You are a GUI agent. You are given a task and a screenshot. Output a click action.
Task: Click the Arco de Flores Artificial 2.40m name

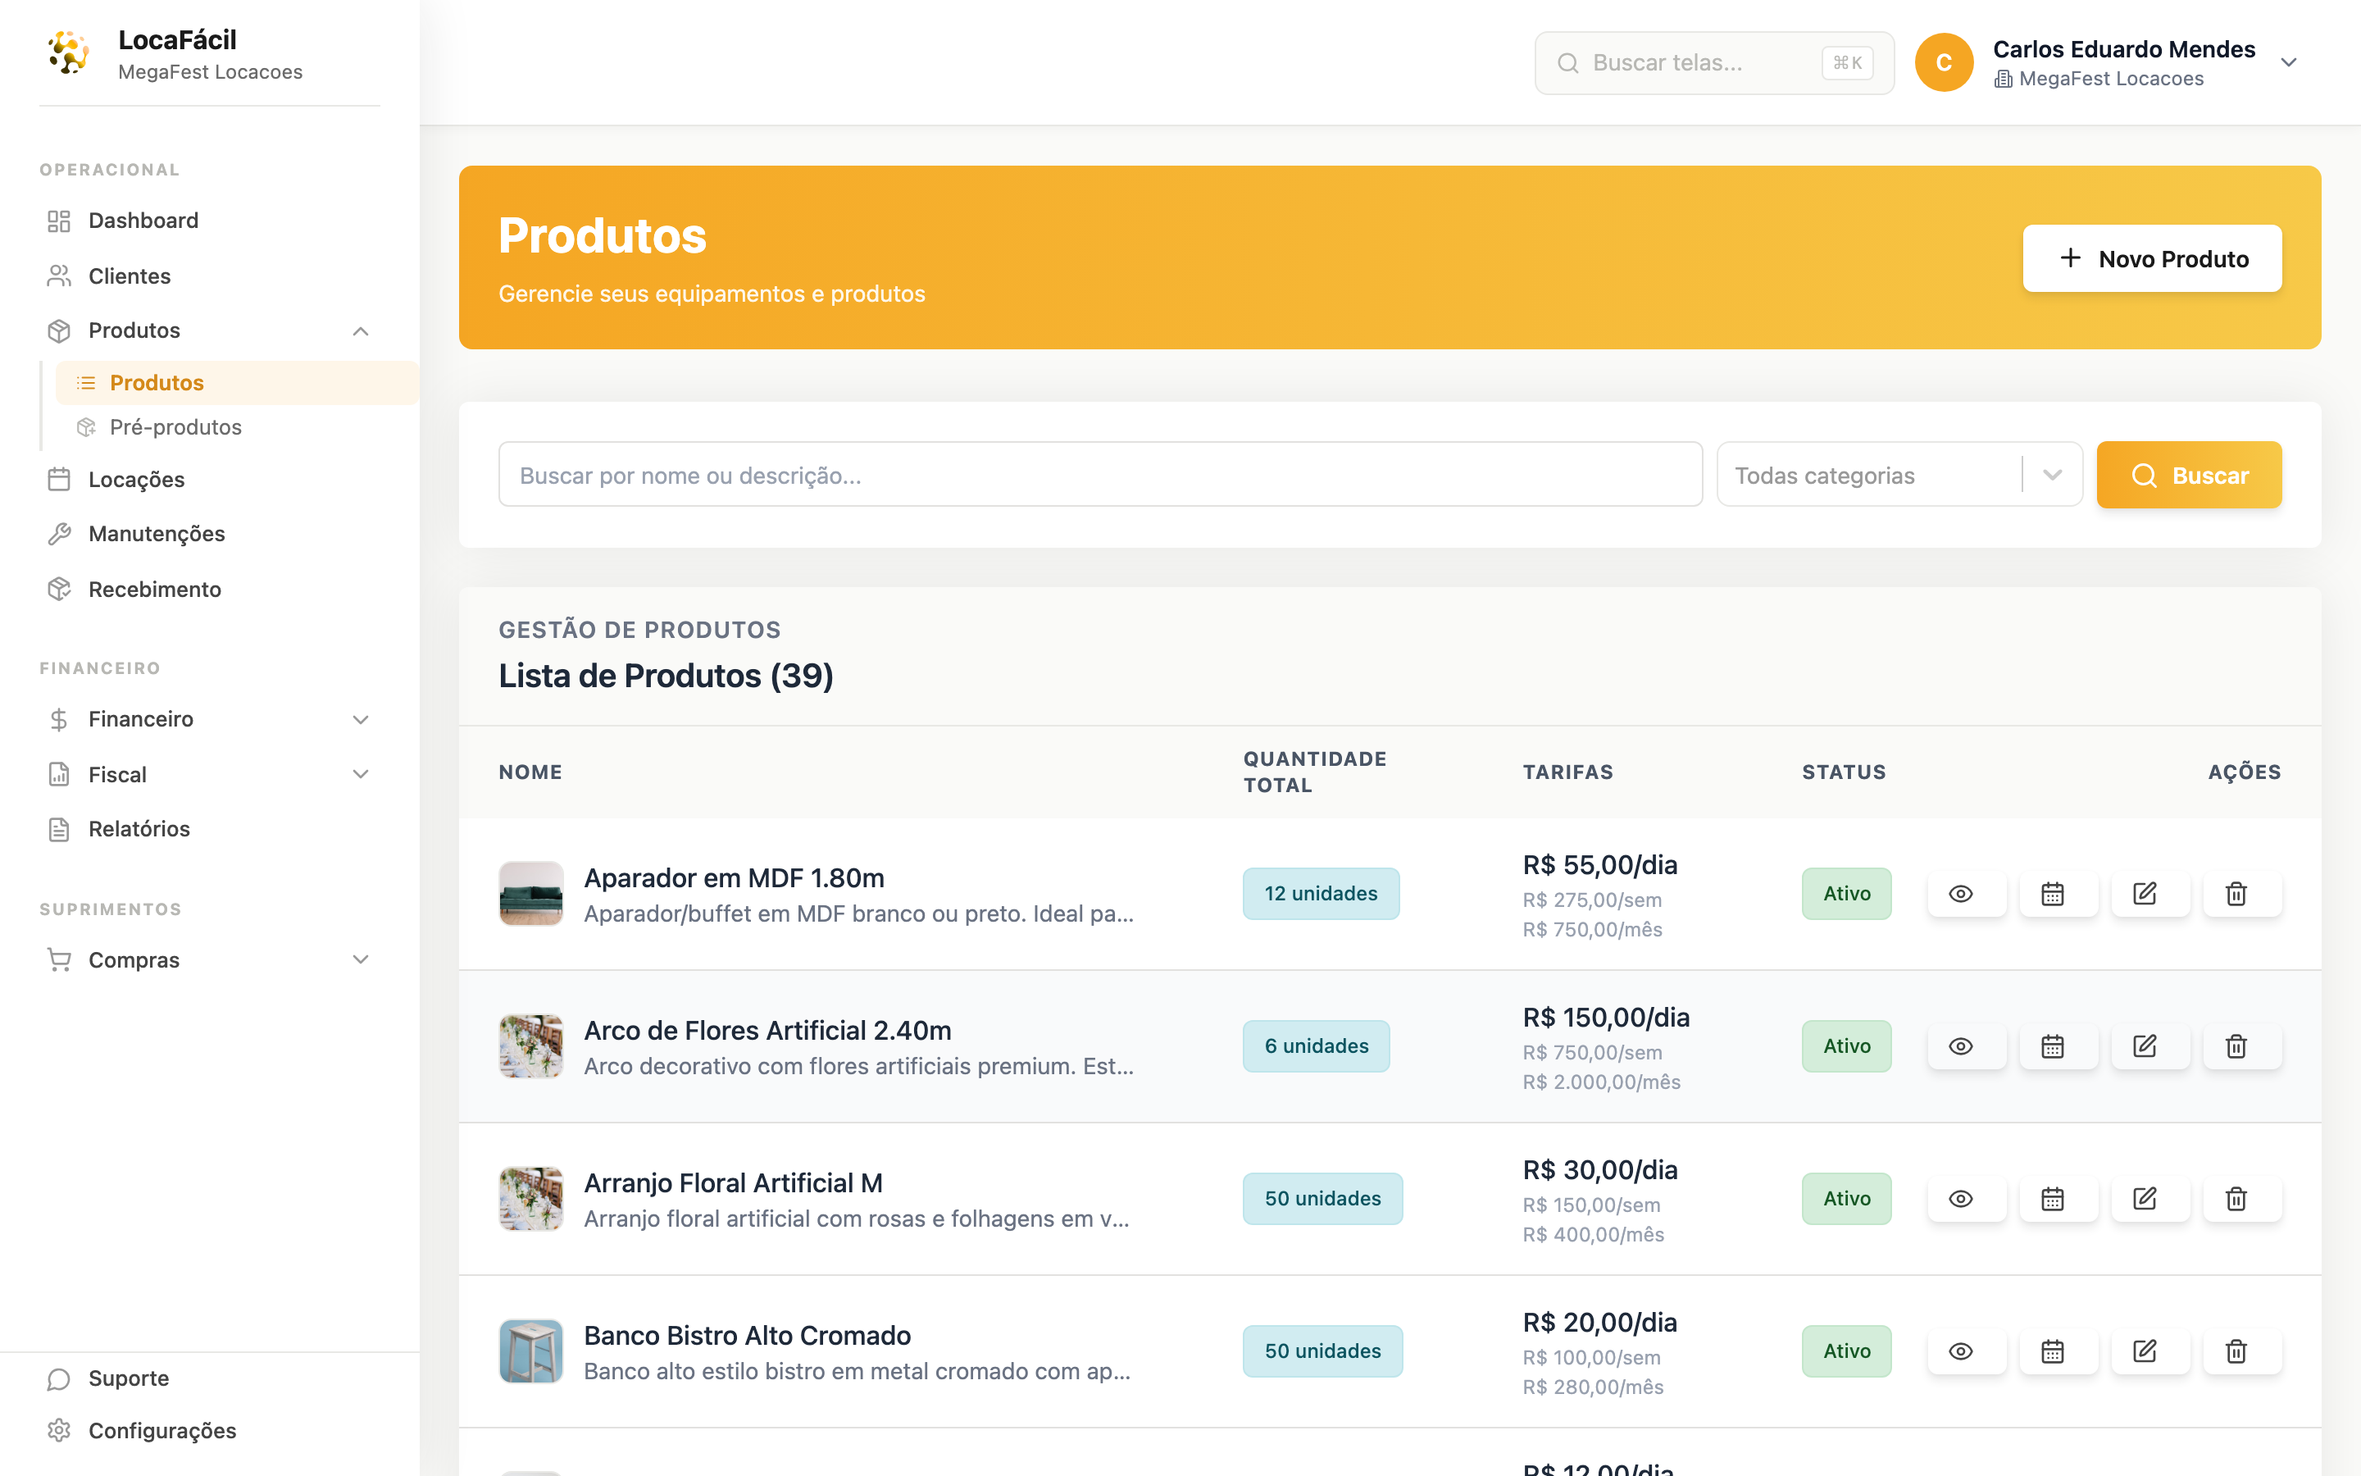[767, 1030]
